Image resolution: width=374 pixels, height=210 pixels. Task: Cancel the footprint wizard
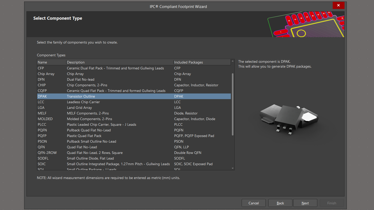tap(253, 203)
